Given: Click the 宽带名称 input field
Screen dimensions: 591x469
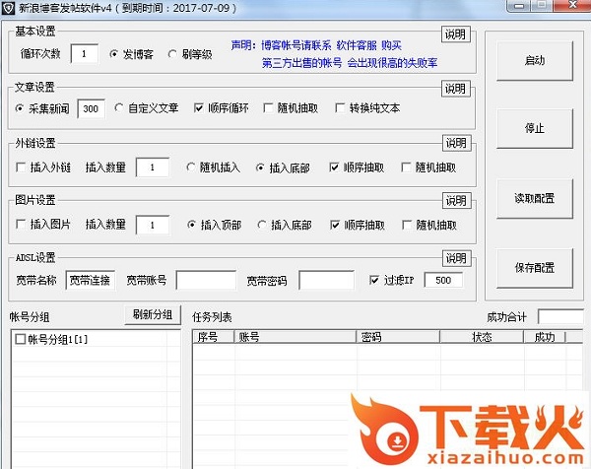Looking at the screenshot, I should pyautogui.click(x=90, y=280).
